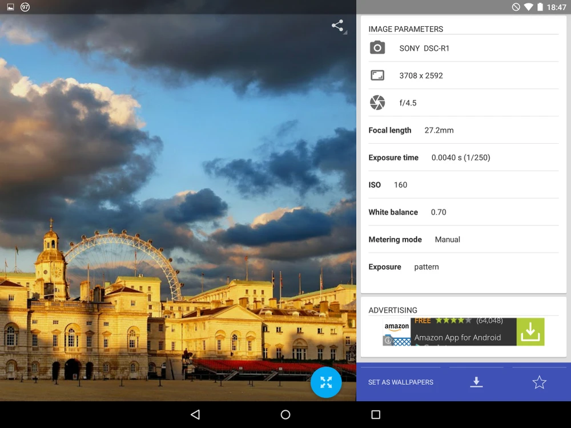Click the image dimensions icon
The width and height of the screenshot is (571, 428).
coord(377,75)
